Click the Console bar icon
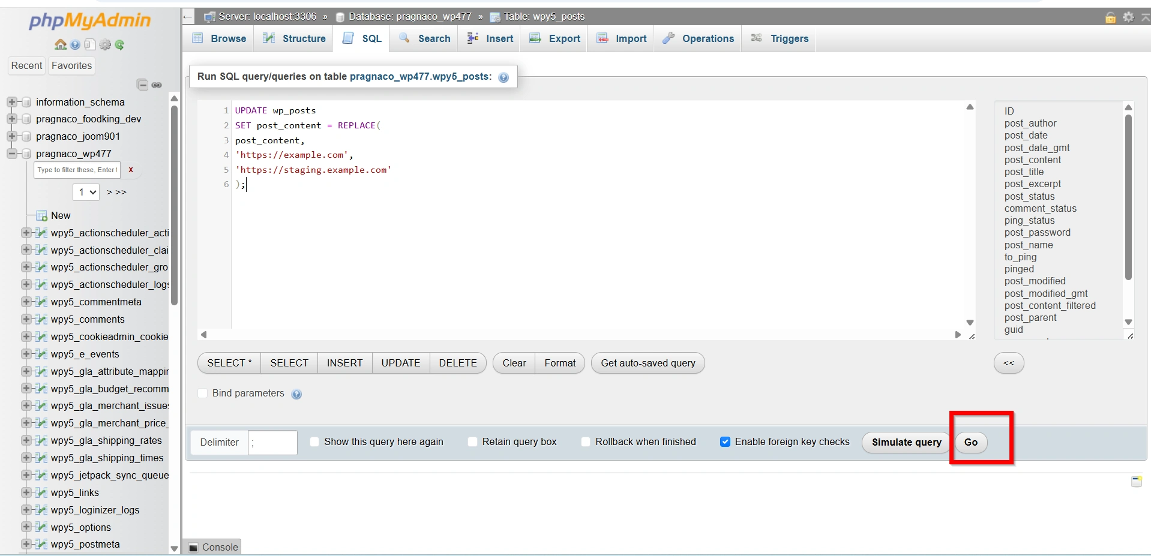The image size is (1151, 556). tap(193, 547)
